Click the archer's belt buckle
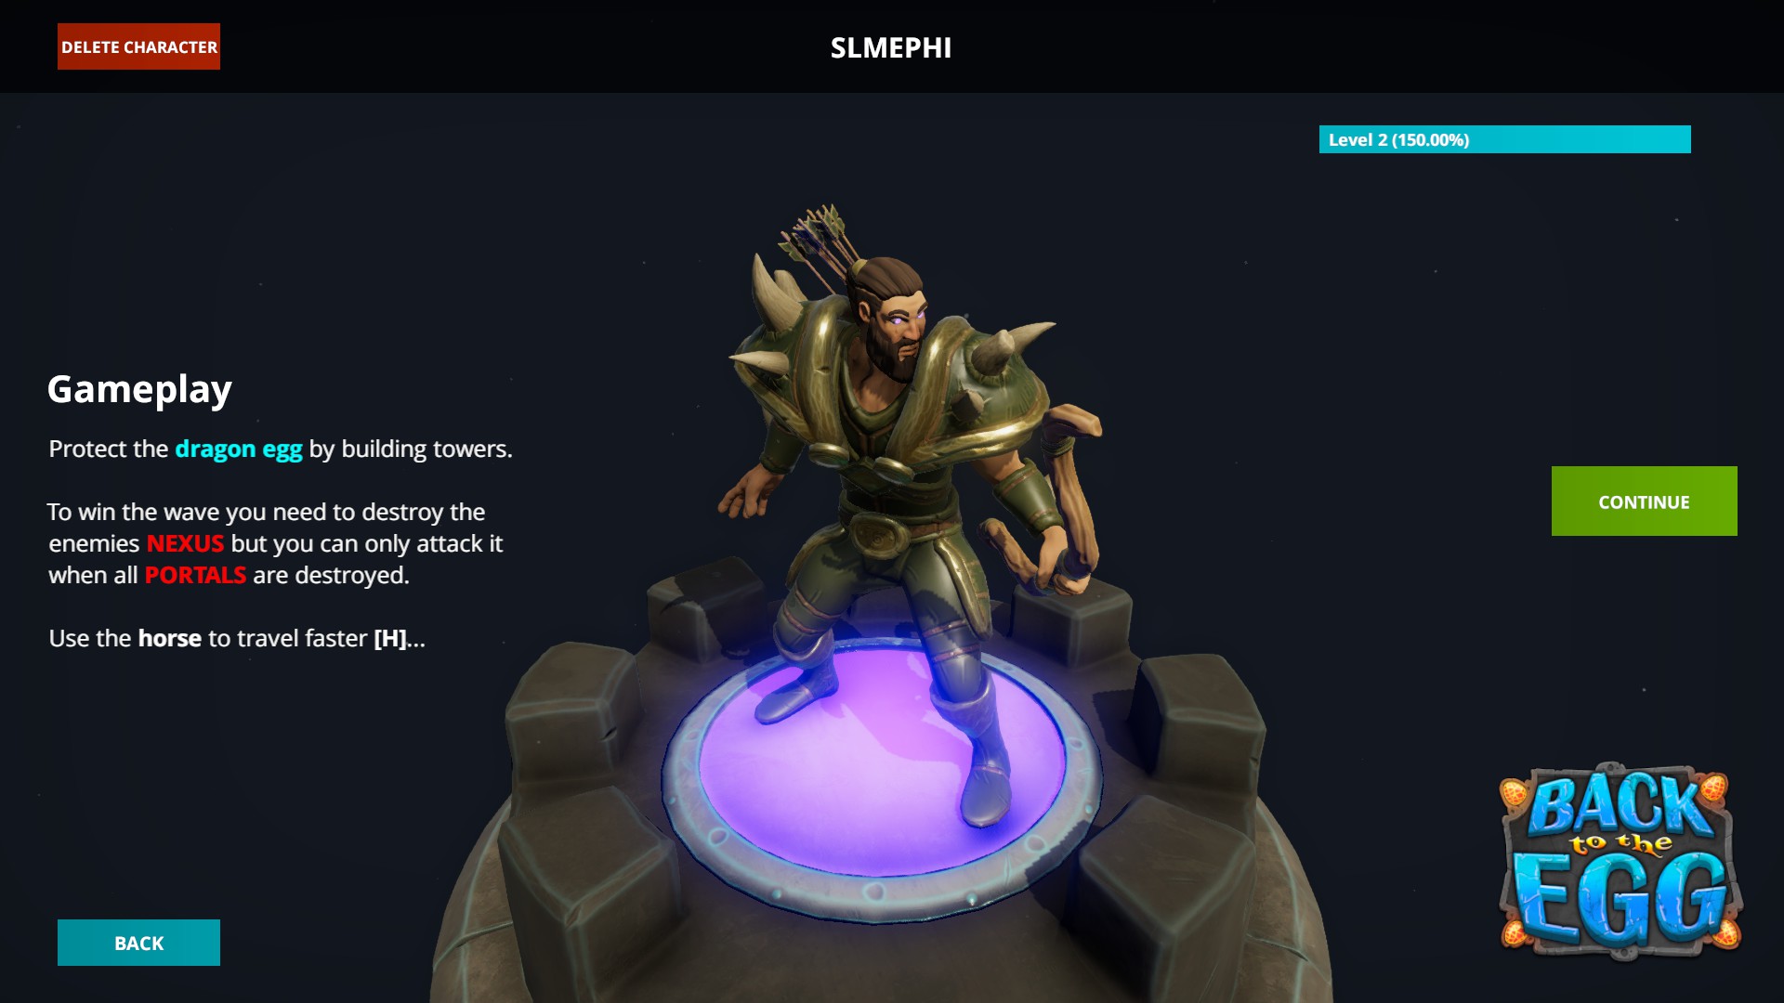 coord(875,533)
